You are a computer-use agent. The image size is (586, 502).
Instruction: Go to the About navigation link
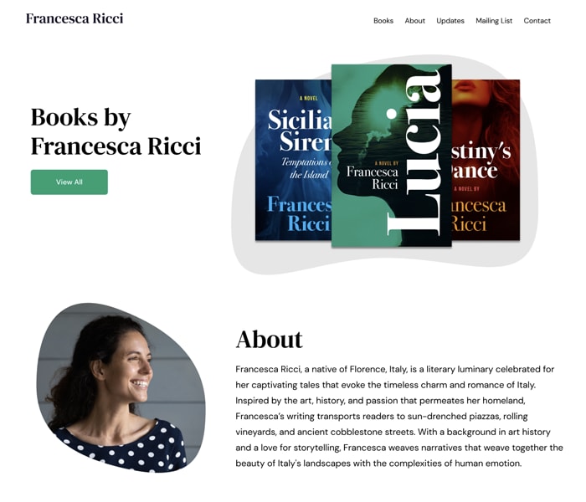coord(415,21)
